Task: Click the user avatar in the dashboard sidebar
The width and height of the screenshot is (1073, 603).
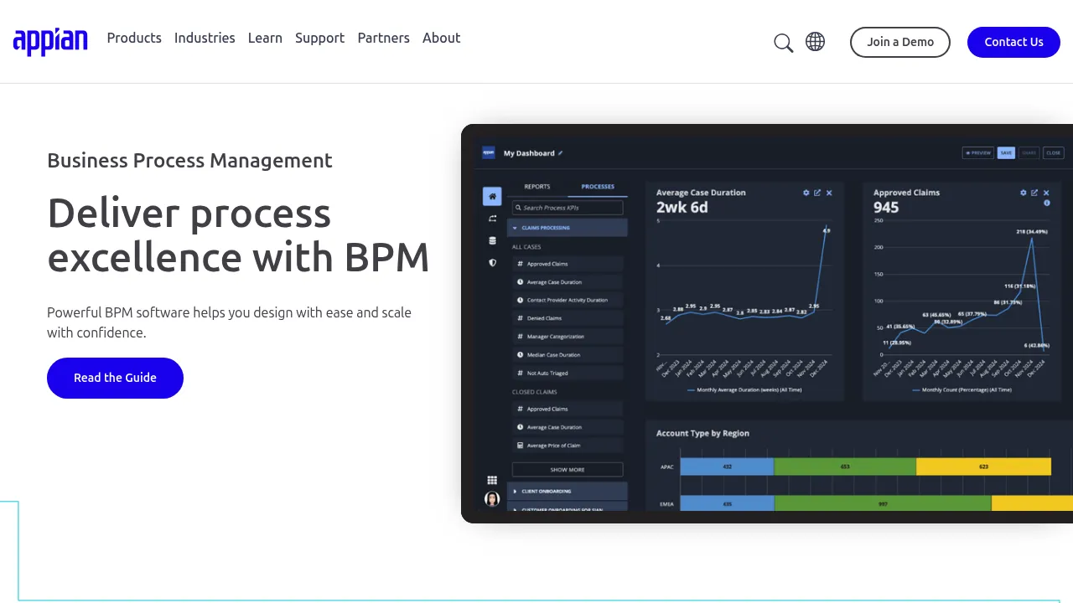Action: click(x=492, y=498)
